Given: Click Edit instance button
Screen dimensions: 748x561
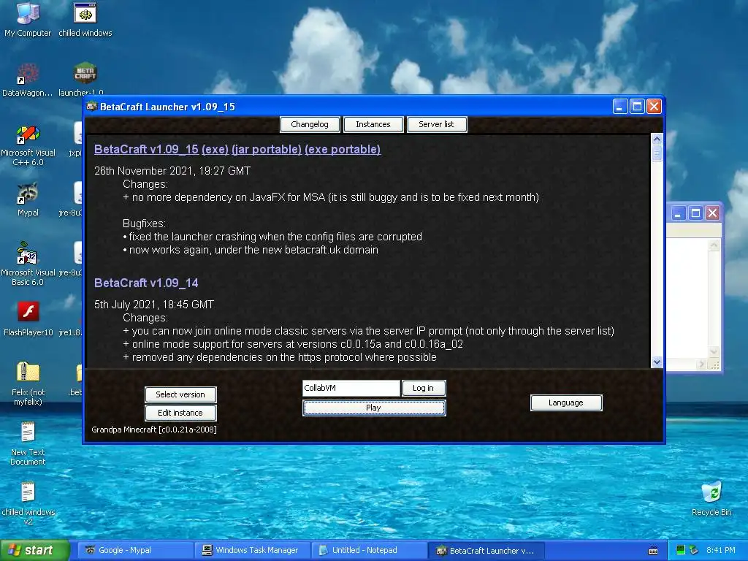Looking at the screenshot, I should coord(180,413).
